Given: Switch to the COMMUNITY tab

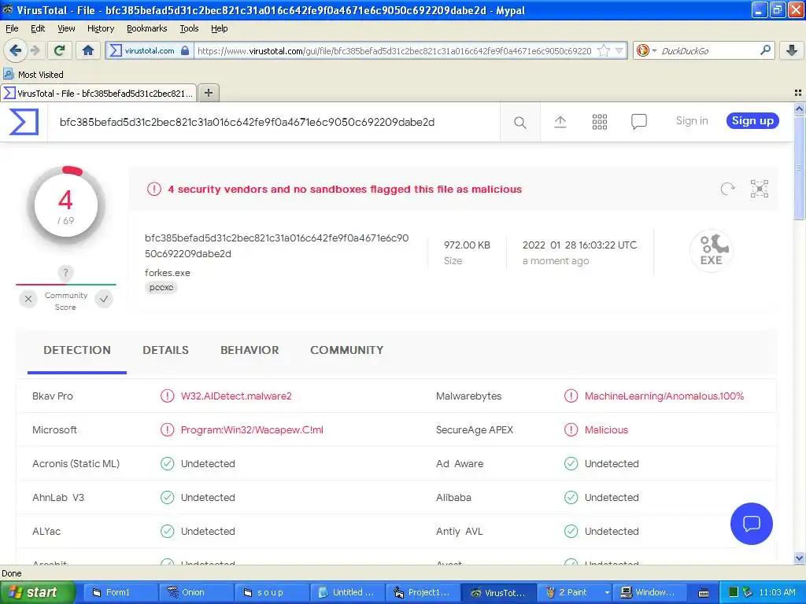Looking at the screenshot, I should coord(346,350).
